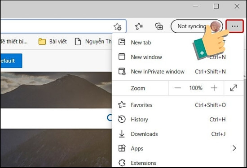Open History from the menu
Image resolution: width=247 pixels, height=168 pixels.
click(x=178, y=120)
